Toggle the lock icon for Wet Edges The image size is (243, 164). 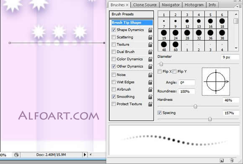pos(150,82)
